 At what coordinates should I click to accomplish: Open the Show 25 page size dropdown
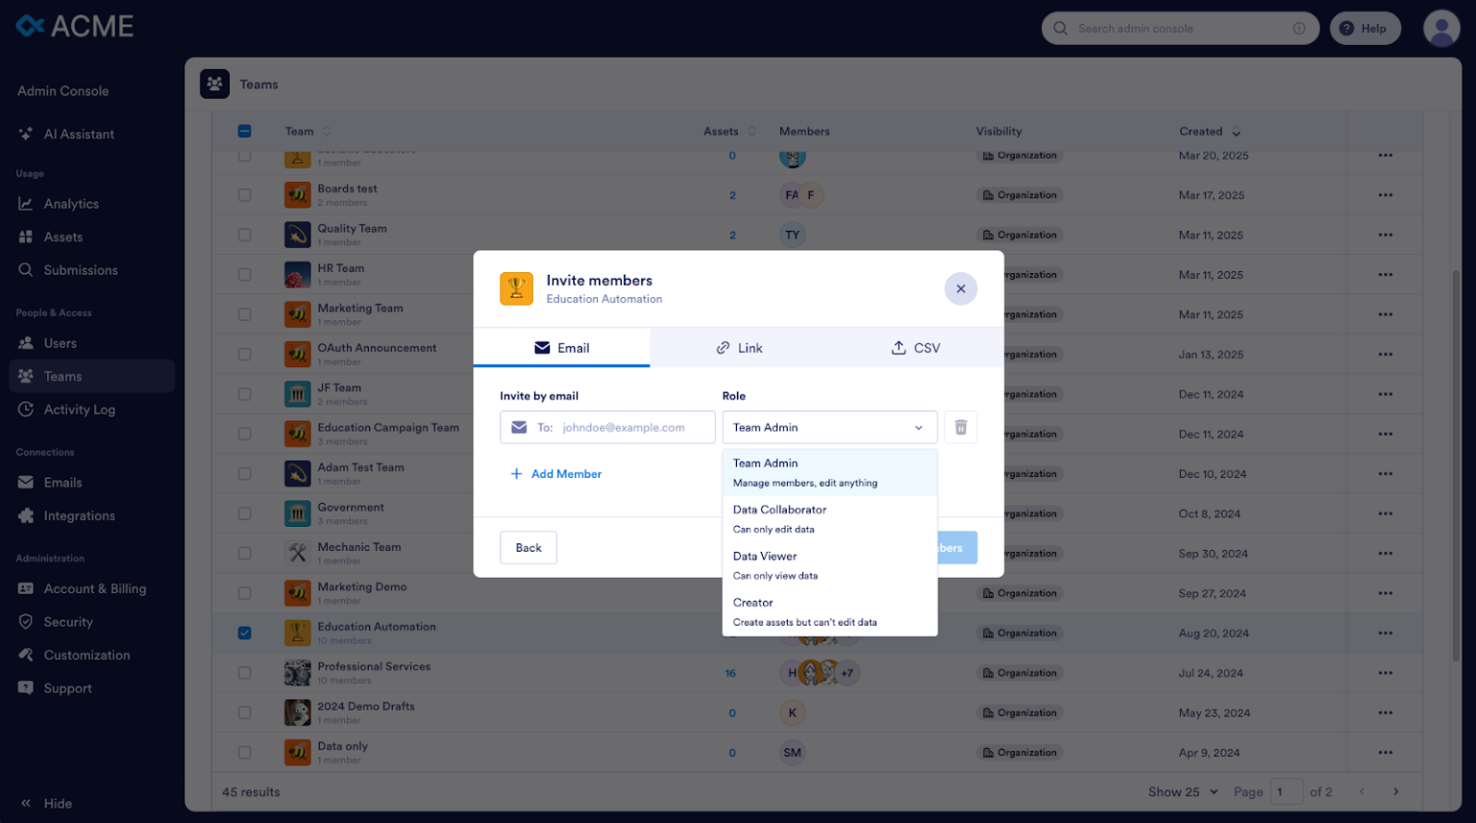(x=1183, y=792)
